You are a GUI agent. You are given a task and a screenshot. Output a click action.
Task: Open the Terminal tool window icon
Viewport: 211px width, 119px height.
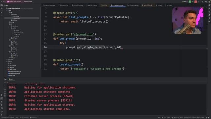(2, 108)
